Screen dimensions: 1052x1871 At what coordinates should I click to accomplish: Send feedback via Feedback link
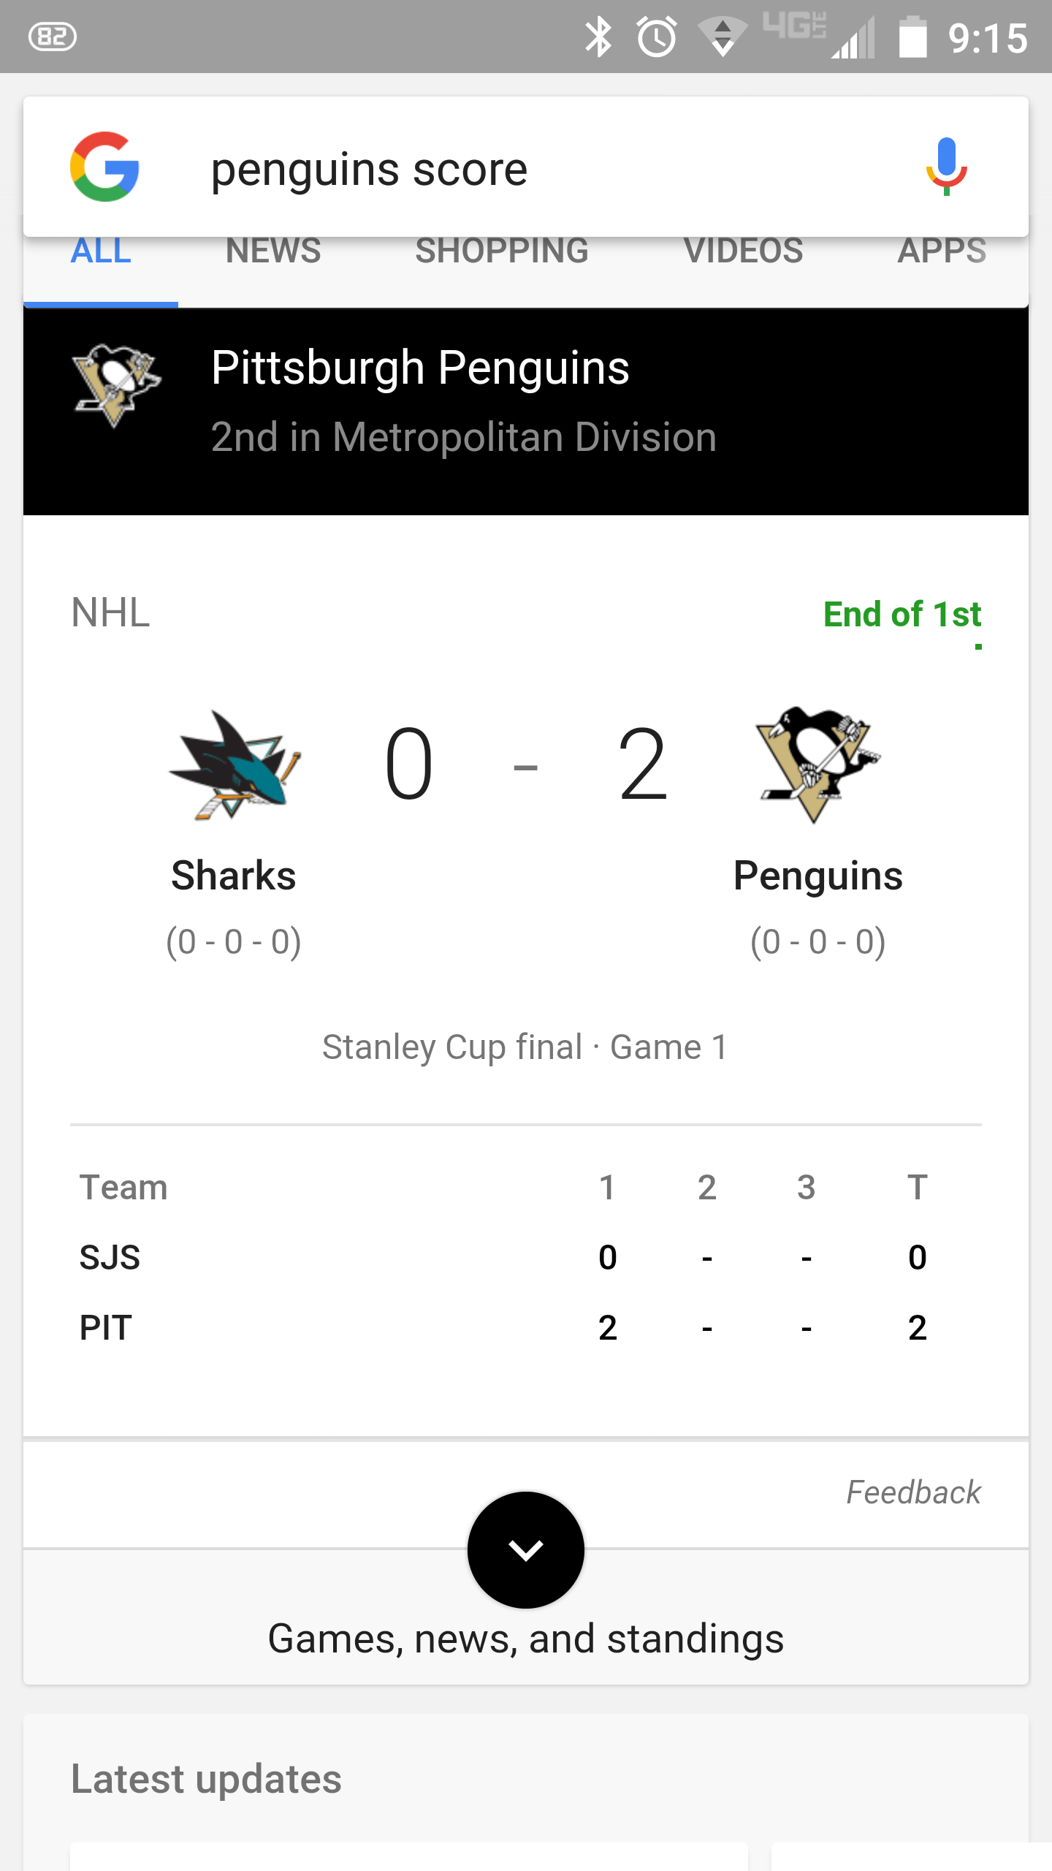click(x=913, y=1492)
